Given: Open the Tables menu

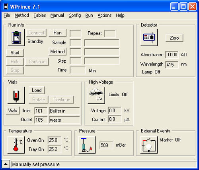Looking at the screenshot, I should pyautogui.click(x=39, y=15).
